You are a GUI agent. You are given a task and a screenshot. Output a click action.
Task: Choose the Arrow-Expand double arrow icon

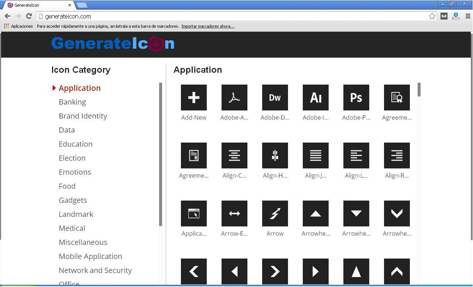[234, 213]
